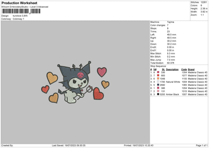Click the Stitches value 12261
The width and height of the screenshot is (209, 148).
pyautogui.click(x=204, y=2)
